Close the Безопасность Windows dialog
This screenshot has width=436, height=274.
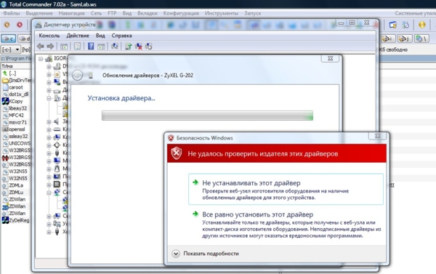coord(377,136)
